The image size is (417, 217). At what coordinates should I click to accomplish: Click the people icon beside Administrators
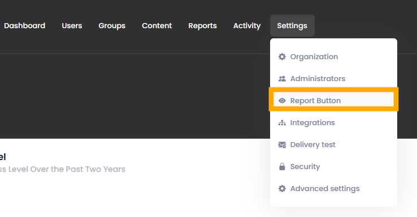pos(282,79)
